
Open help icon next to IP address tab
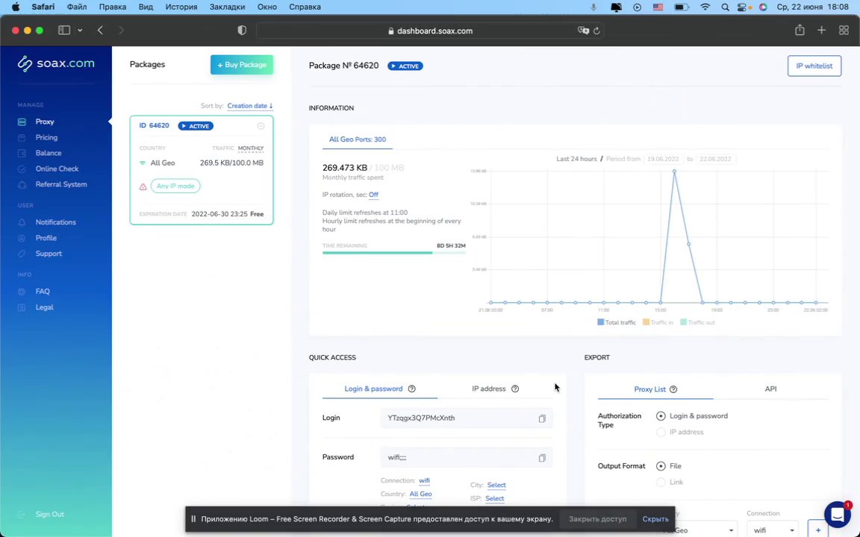point(515,389)
